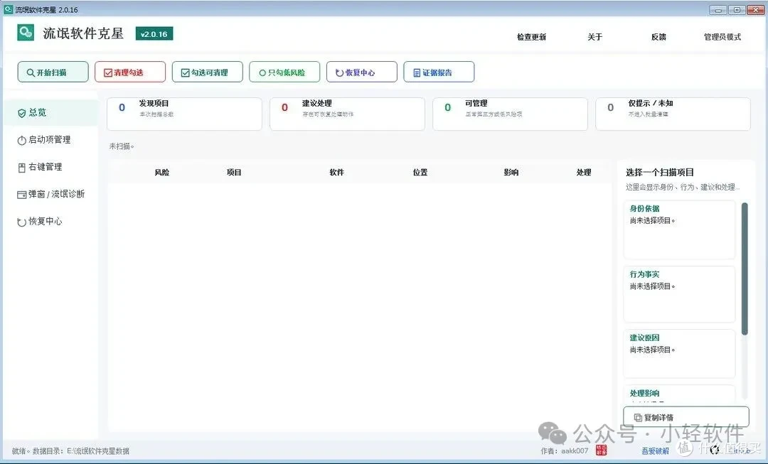The width and height of the screenshot is (768, 464).
Task: Click the 项目 column header
Action: tap(234, 172)
